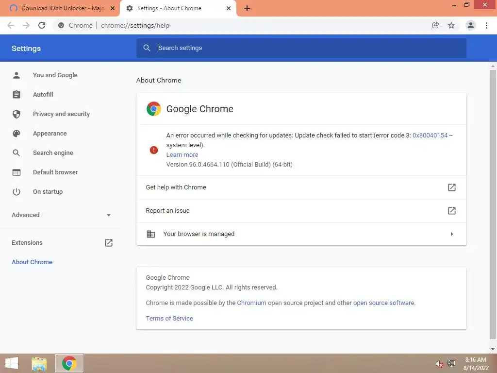Click the URL chrome://settings/help
Viewport: 497px width, 373px height.
tap(135, 25)
